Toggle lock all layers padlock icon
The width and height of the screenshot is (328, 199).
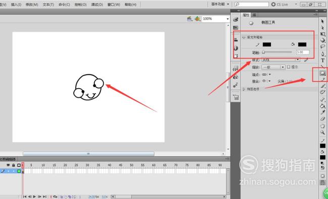tap(14, 165)
